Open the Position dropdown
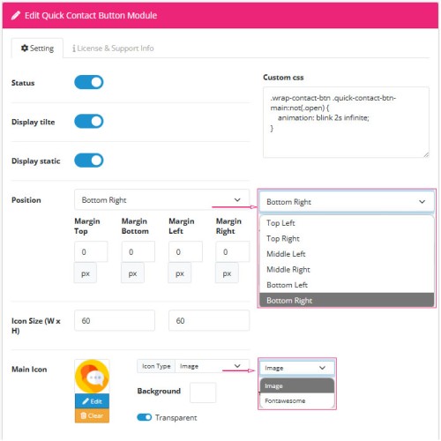The image size is (441, 441). 161,199
